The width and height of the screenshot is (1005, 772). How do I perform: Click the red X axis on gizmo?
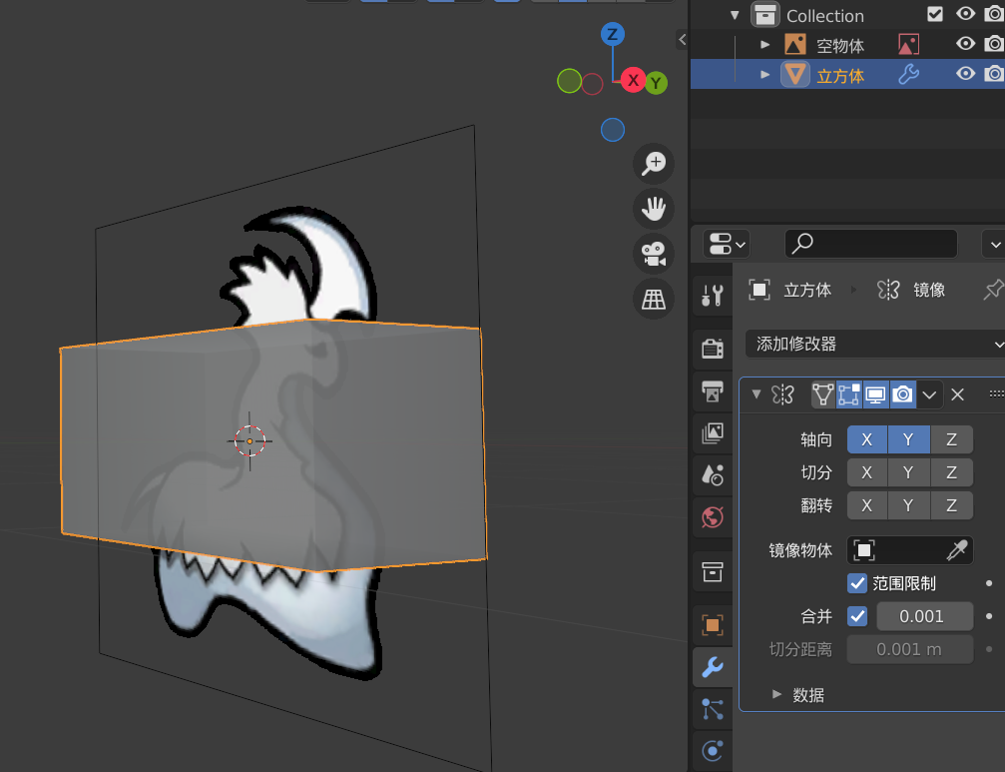[634, 80]
